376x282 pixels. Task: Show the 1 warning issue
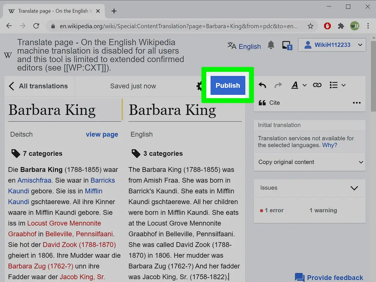tap(323, 210)
